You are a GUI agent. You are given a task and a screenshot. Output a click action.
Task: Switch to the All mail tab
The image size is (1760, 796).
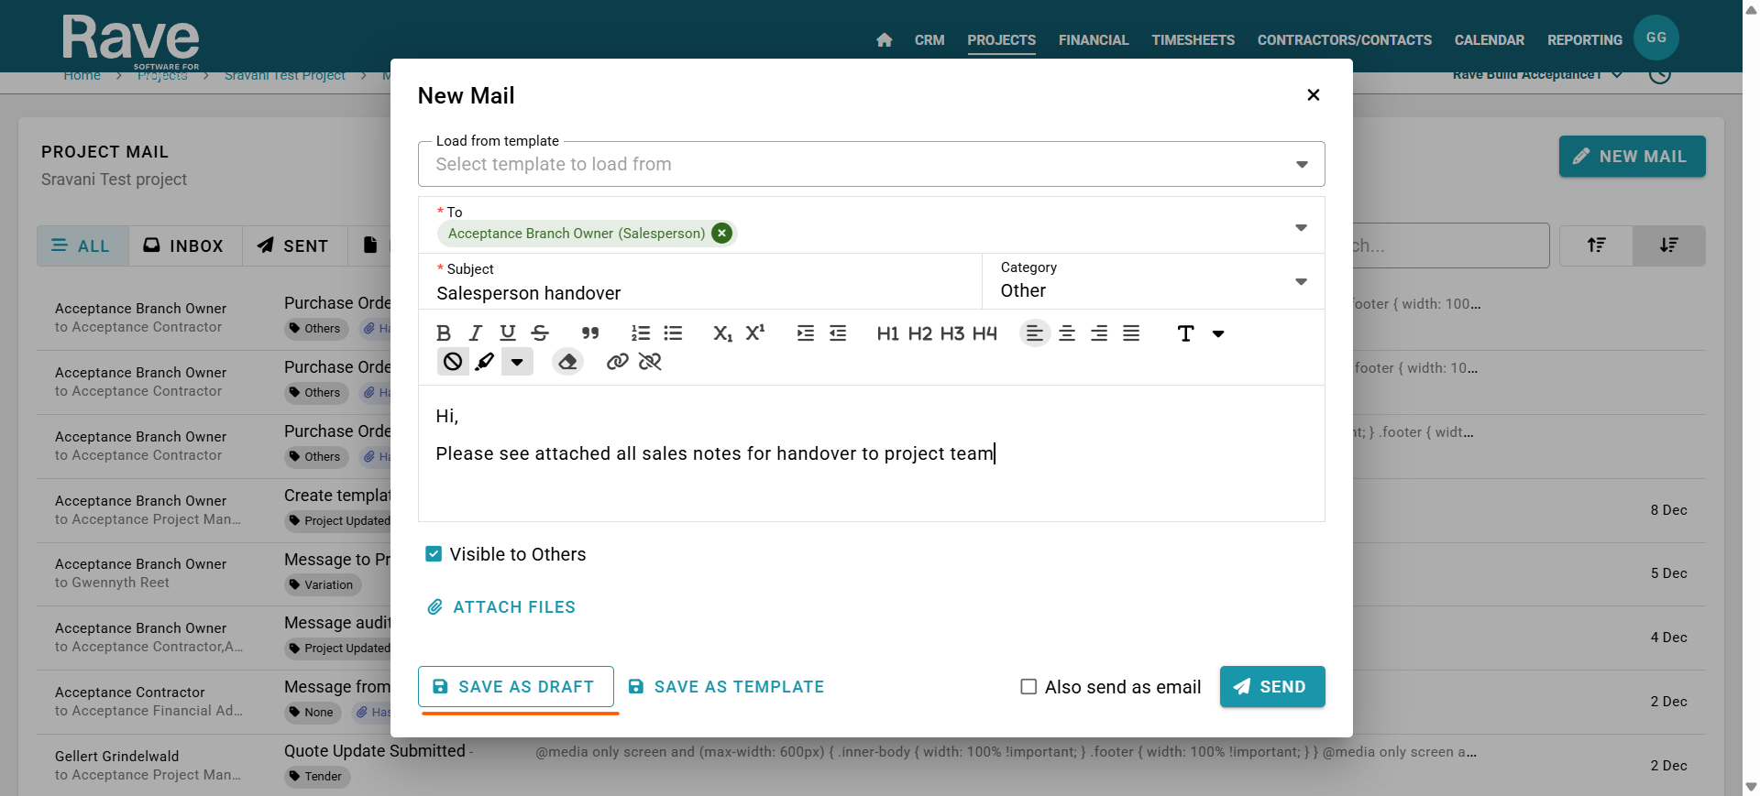(x=82, y=245)
